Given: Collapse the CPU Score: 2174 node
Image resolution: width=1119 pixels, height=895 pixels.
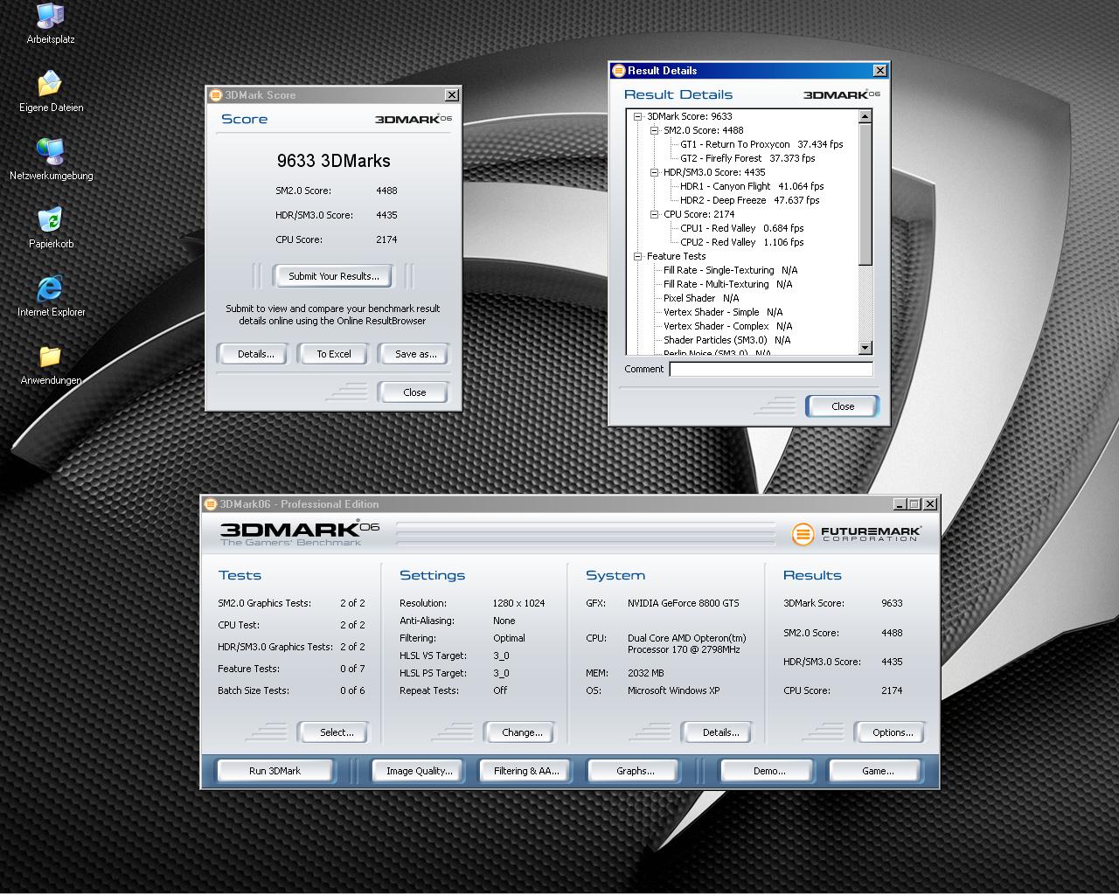Looking at the screenshot, I should point(655,214).
